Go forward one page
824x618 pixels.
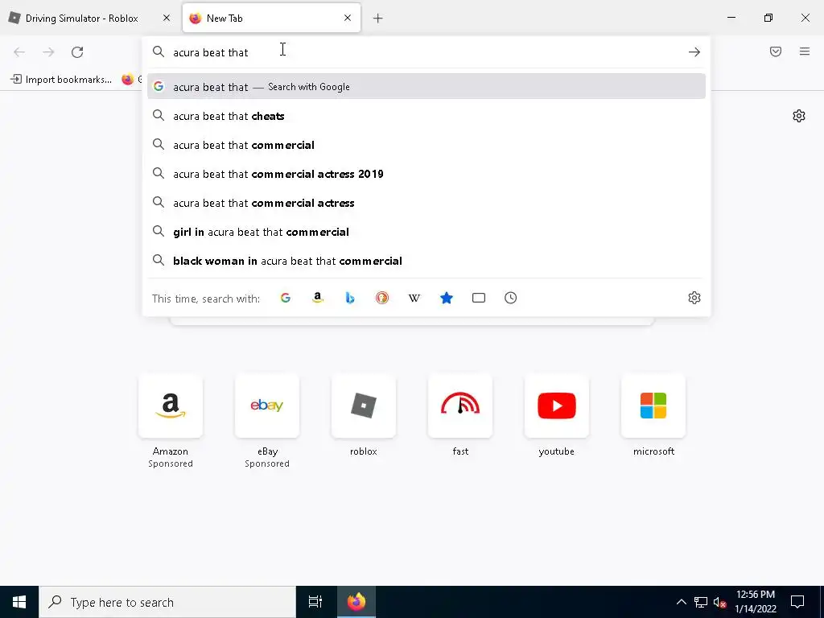click(x=48, y=52)
